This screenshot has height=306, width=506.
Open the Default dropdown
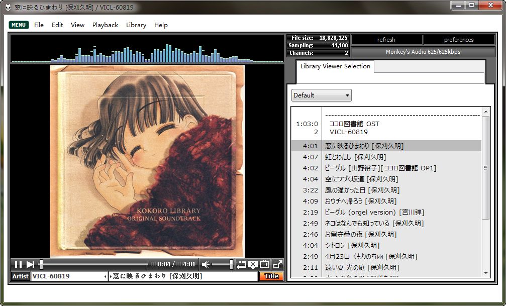click(322, 95)
